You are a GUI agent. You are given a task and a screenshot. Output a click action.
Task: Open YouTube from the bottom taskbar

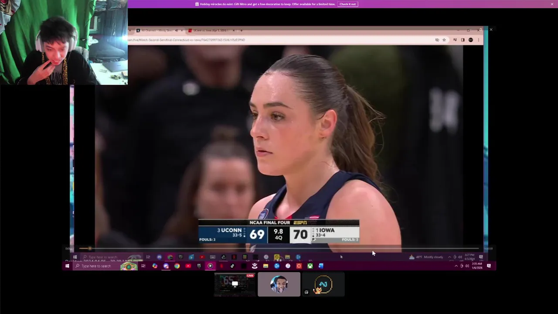[188, 266]
